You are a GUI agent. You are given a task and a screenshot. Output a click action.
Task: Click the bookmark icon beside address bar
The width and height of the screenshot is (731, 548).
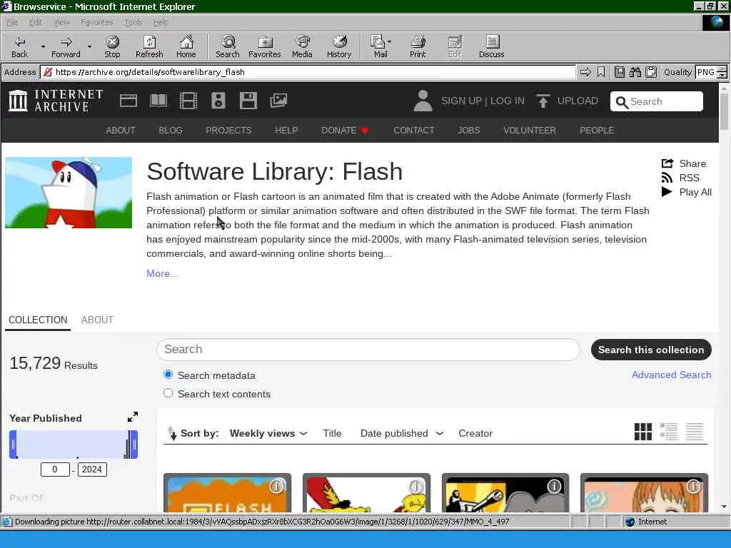click(x=601, y=72)
